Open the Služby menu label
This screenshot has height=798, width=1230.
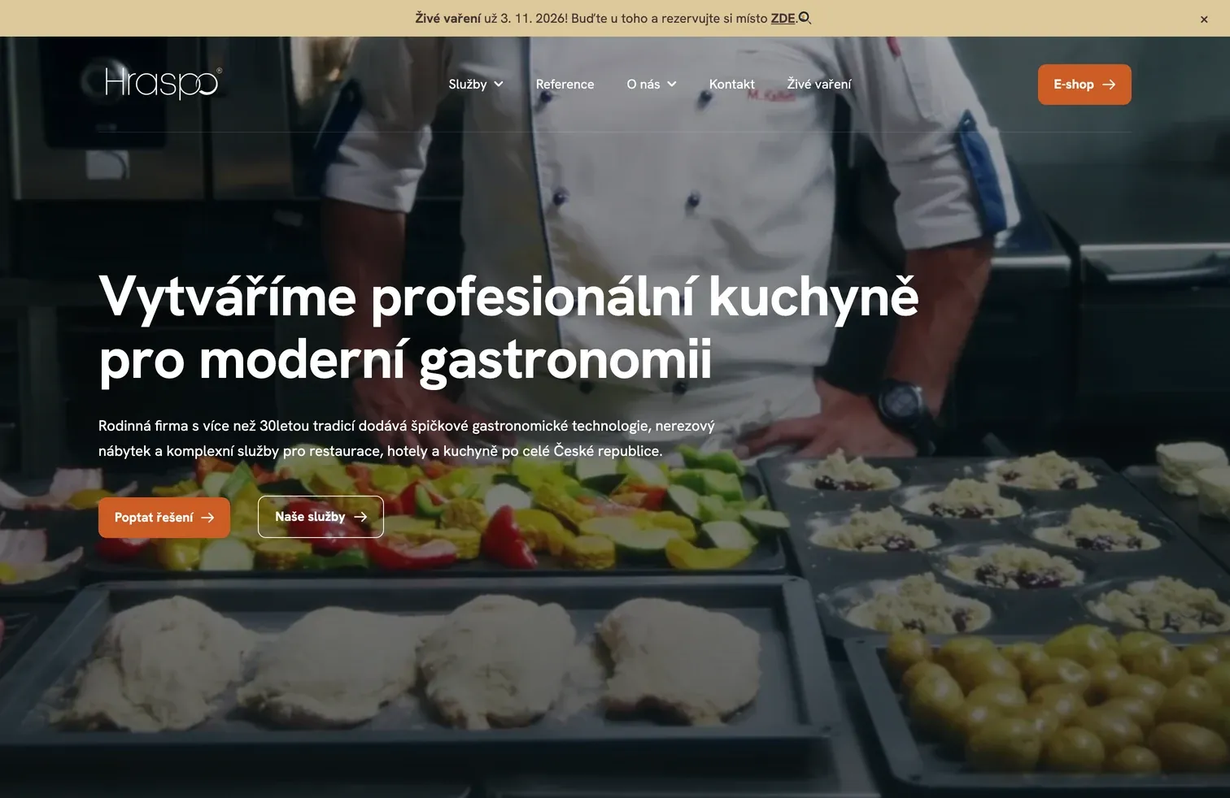tap(468, 85)
